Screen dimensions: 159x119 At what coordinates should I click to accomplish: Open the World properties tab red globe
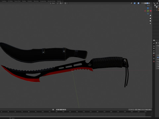click(x=154, y=56)
